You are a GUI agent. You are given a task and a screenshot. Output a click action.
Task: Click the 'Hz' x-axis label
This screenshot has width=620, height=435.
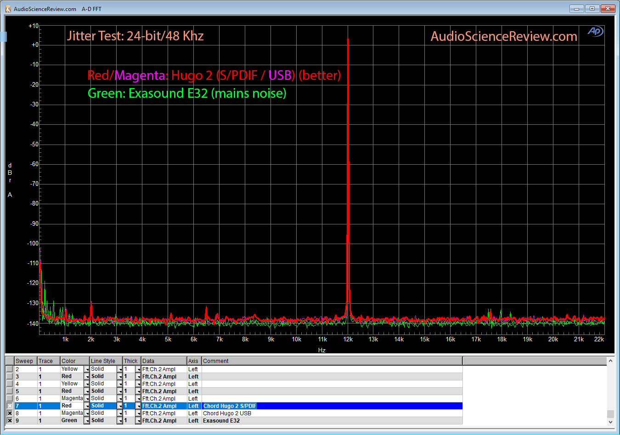(x=321, y=350)
